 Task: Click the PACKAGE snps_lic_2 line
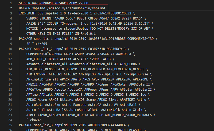(x=74, y=49)
